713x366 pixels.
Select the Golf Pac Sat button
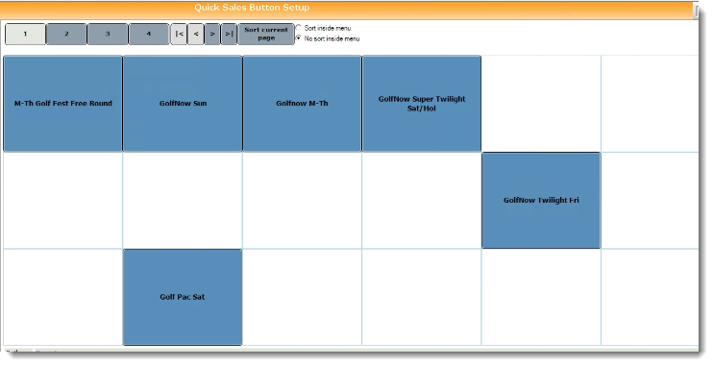(x=183, y=298)
